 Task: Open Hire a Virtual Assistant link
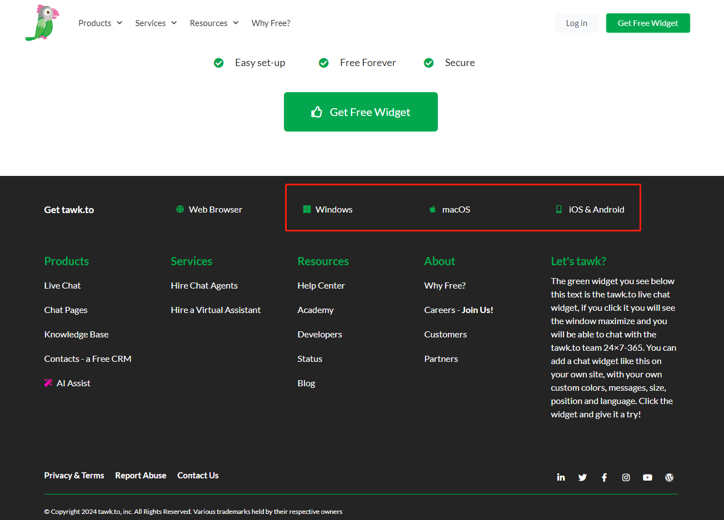click(x=216, y=310)
